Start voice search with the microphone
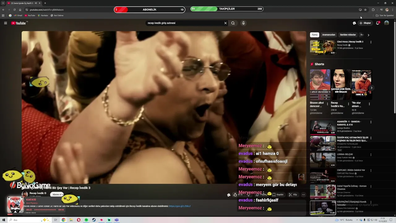Screen dimensions: 396x223 (243, 23)
